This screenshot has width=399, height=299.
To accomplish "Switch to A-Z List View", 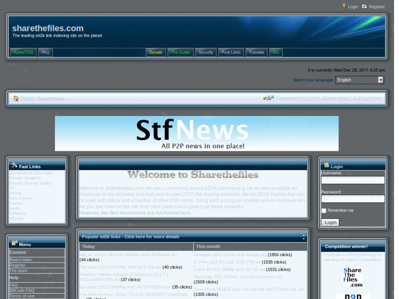I will [367, 98].
